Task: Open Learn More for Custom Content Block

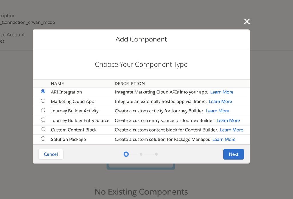Action: click(231, 130)
